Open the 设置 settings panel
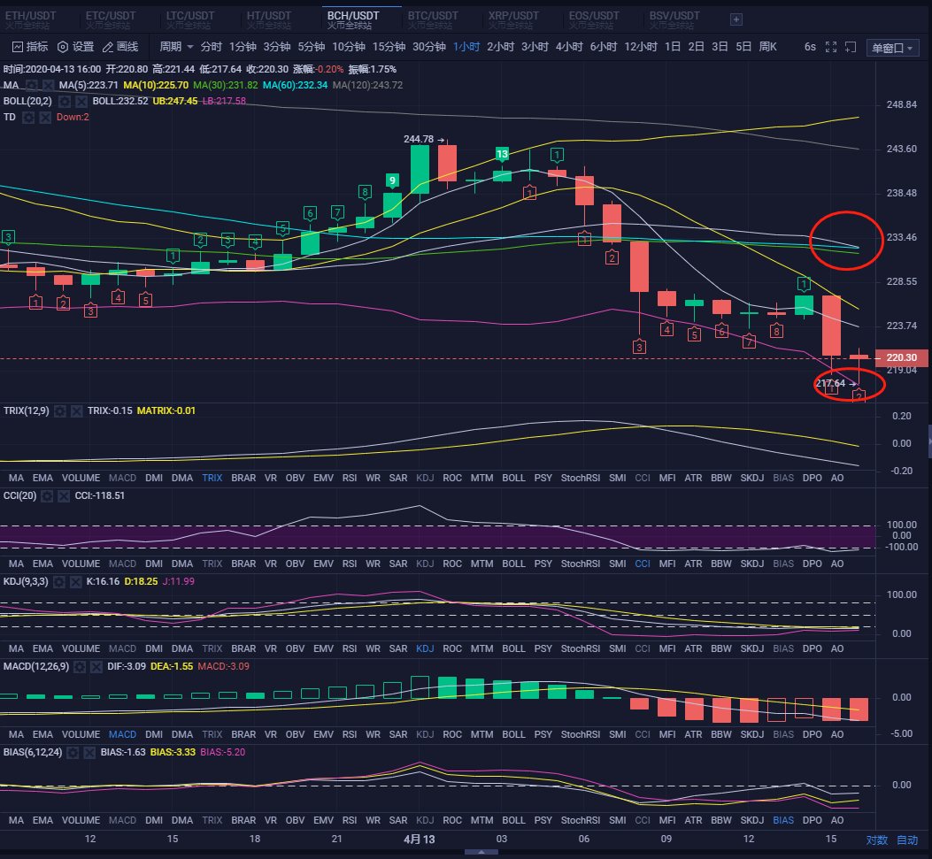This screenshot has height=859, width=932. [x=75, y=46]
